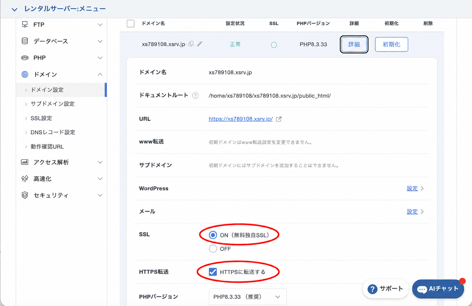This screenshot has width=472, height=306.
Task: Open サブドメイン設定 in the sidebar
Action: (52, 104)
